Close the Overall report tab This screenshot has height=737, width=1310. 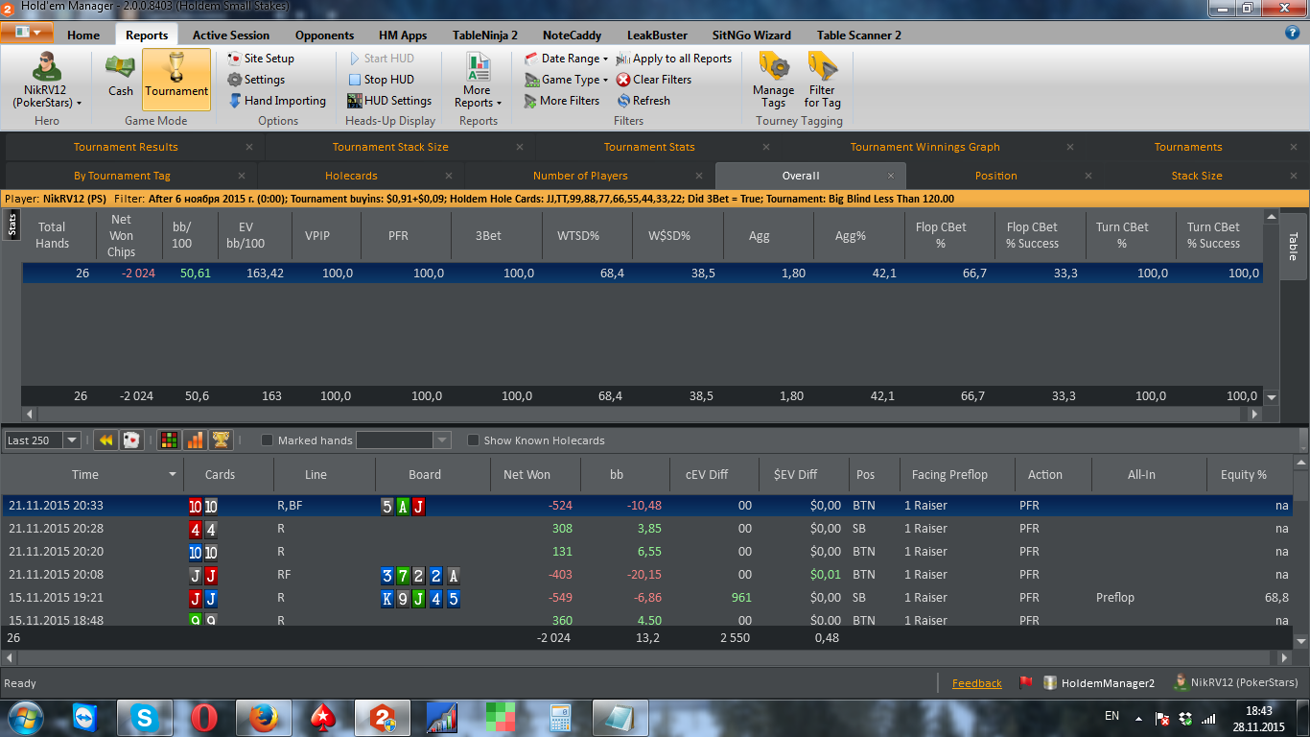click(891, 176)
